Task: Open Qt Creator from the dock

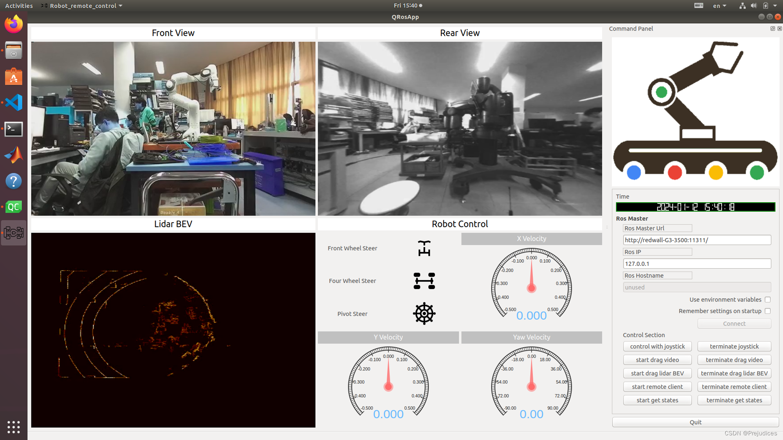Action: pyautogui.click(x=14, y=207)
